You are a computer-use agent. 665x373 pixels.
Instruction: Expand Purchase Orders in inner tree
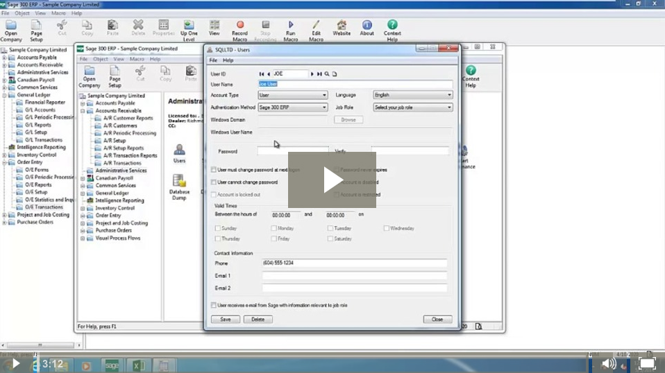coord(83,231)
